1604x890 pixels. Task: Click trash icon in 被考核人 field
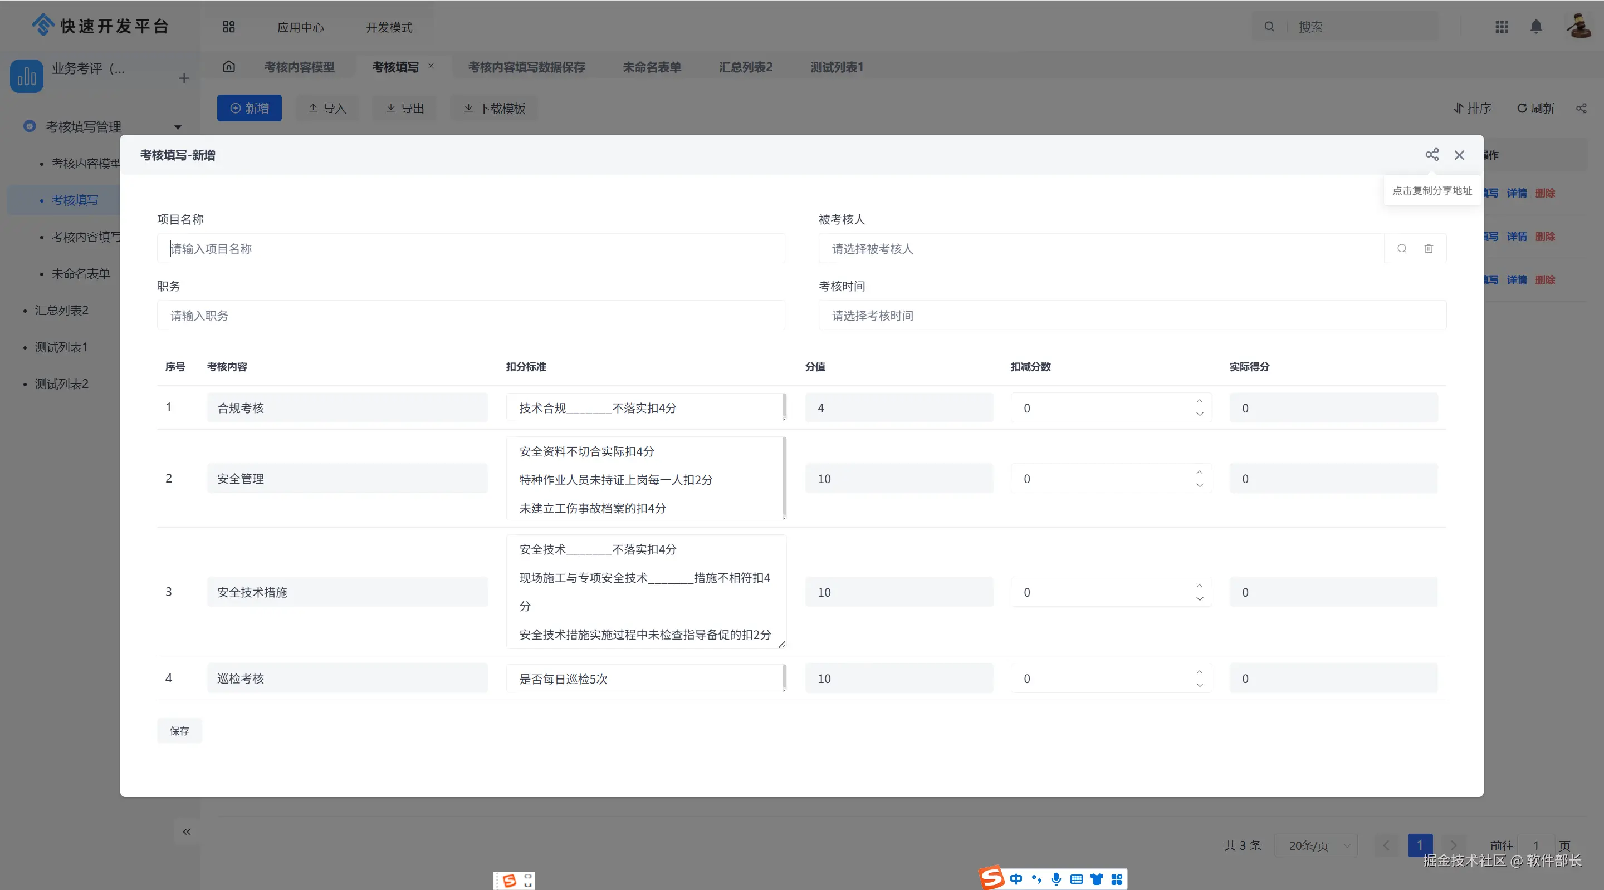[x=1429, y=248]
